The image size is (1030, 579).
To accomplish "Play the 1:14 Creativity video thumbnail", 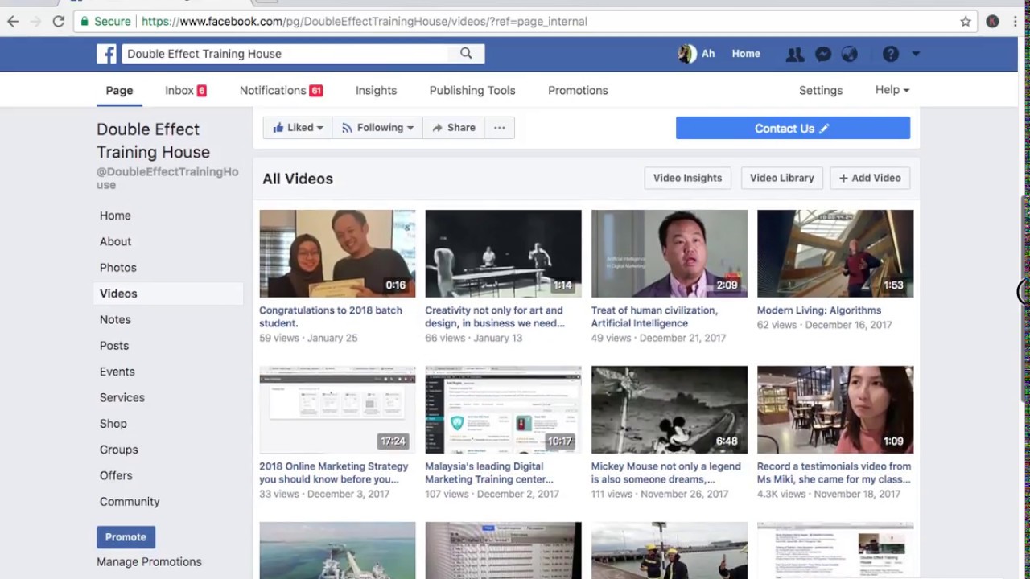I will click(x=503, y=253).
